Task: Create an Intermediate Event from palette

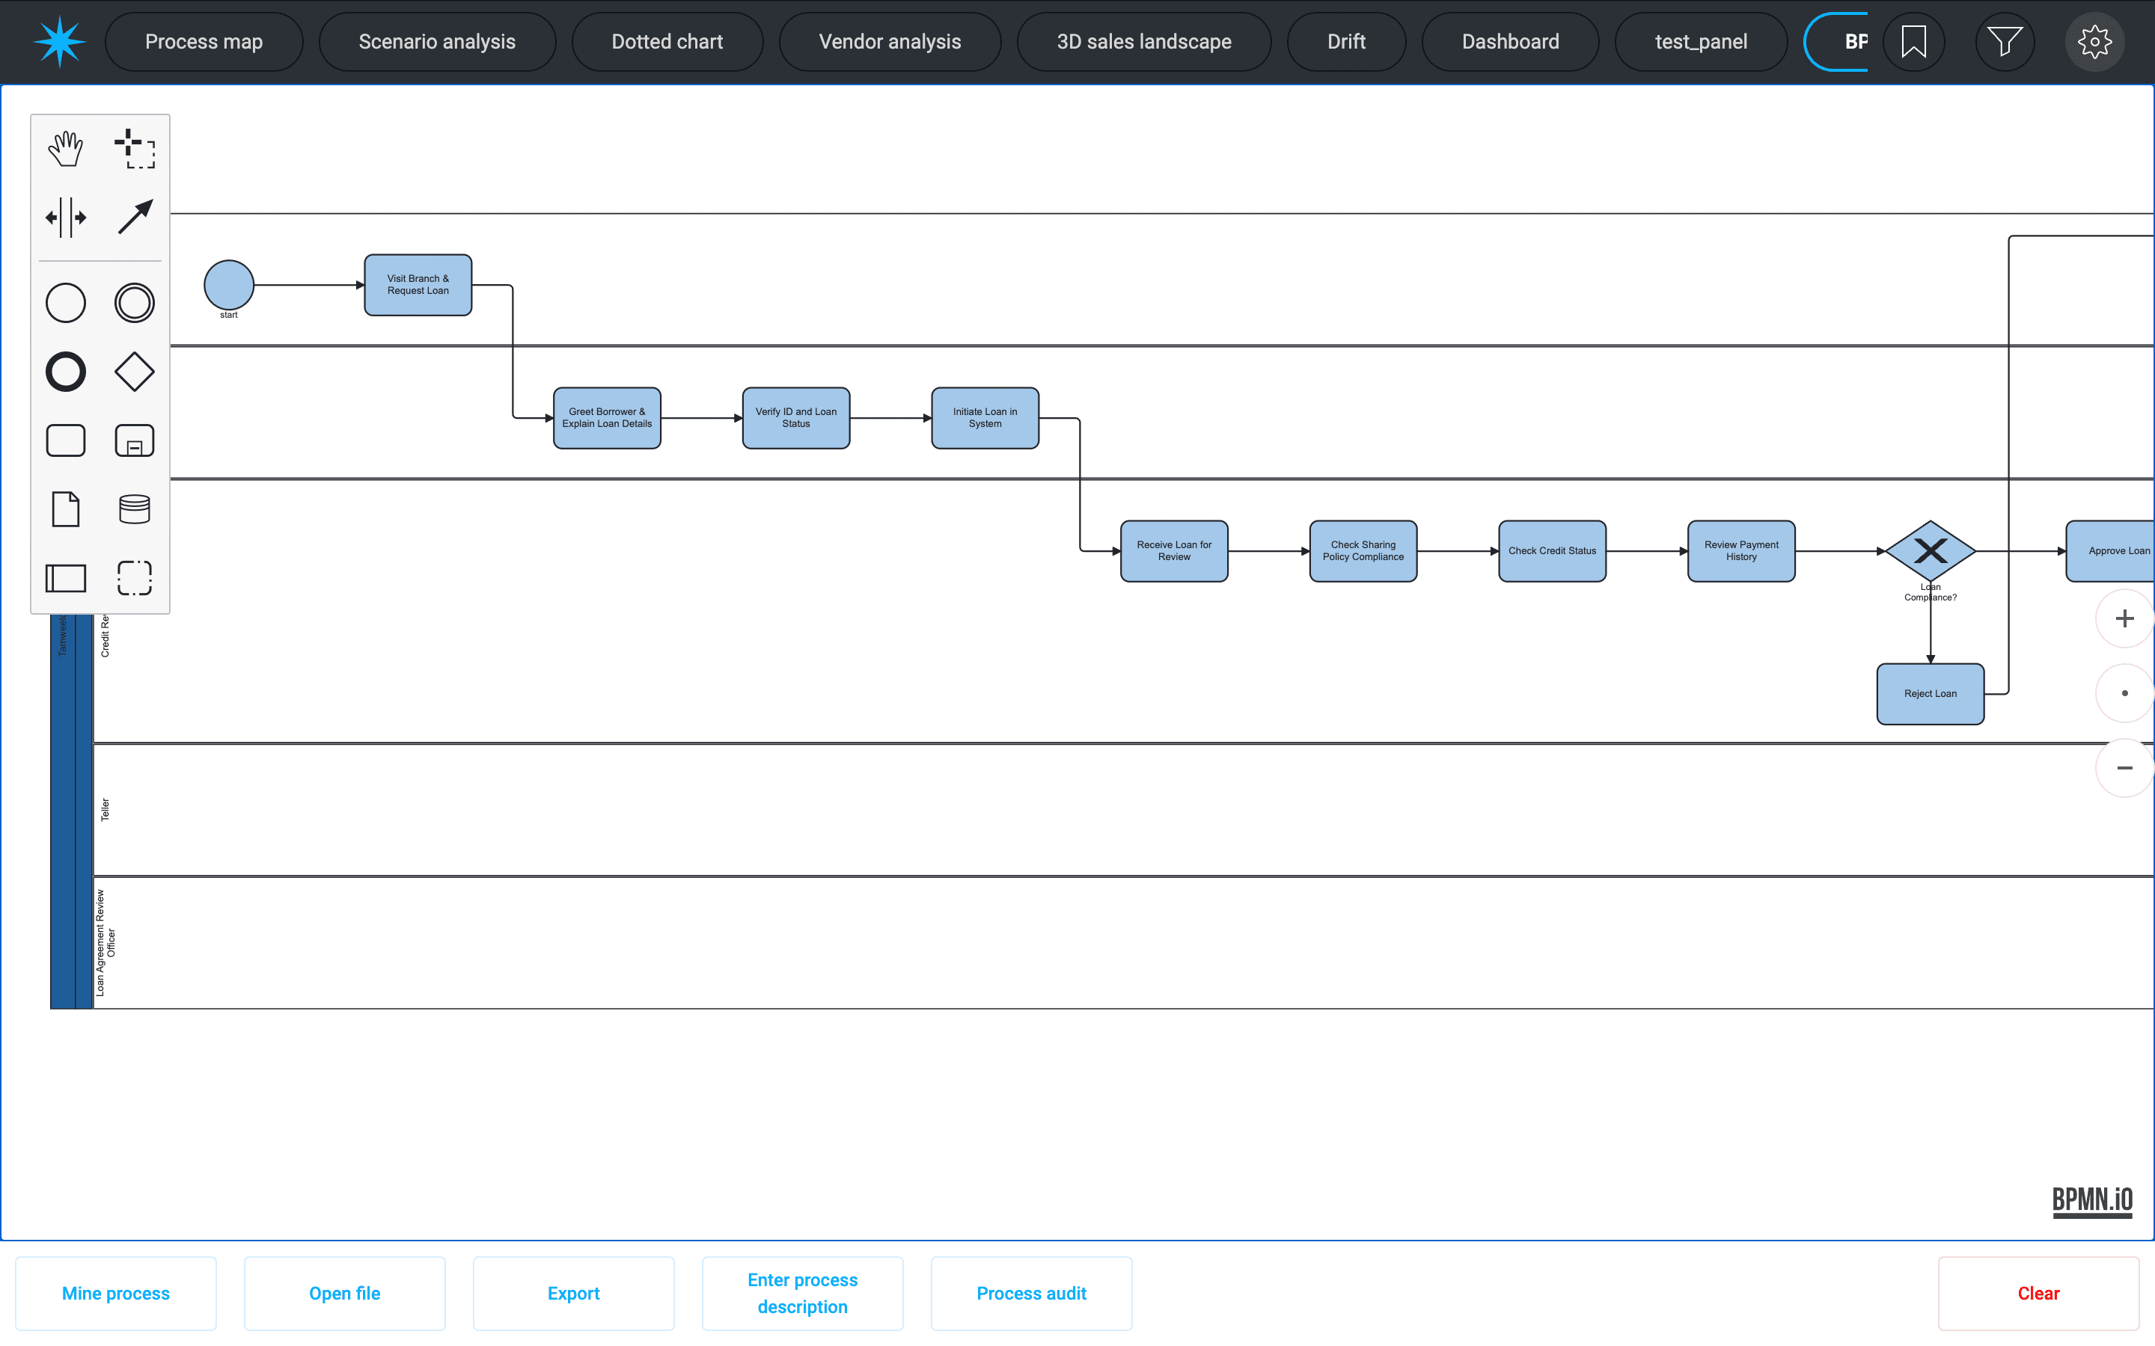Action: pyautogui.click(x=135, y=303)
